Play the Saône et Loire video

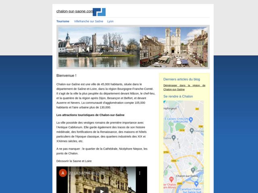[x=102, y=190]
